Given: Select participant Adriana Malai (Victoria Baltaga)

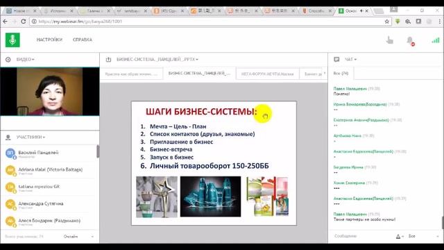Looking at the screenshot, I should [x=49, y=171].
